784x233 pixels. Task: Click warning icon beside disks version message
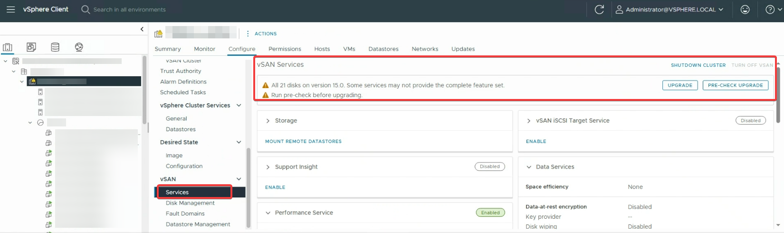tap(266, 85)
